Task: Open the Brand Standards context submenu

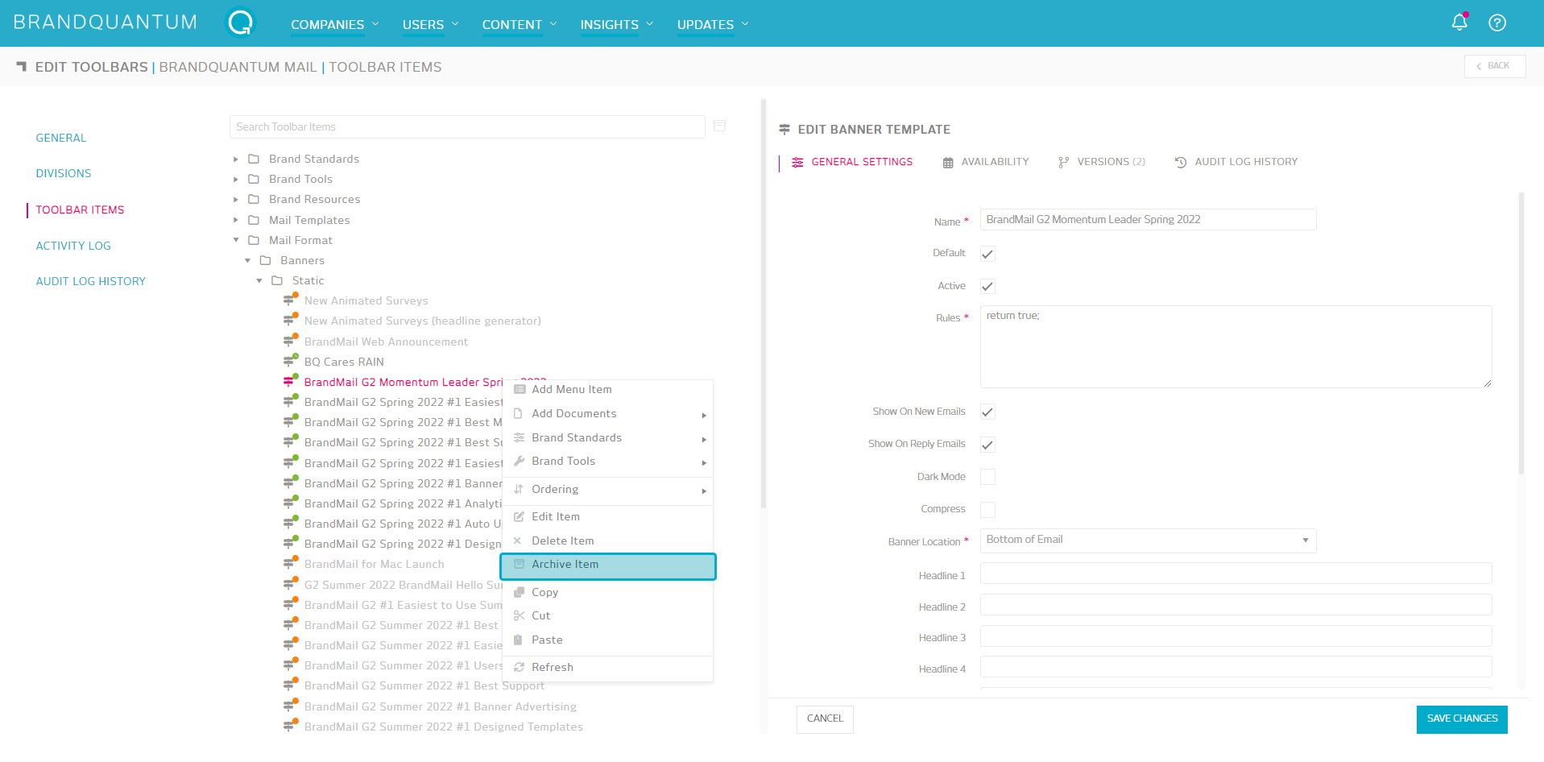Action: (608, 438)
